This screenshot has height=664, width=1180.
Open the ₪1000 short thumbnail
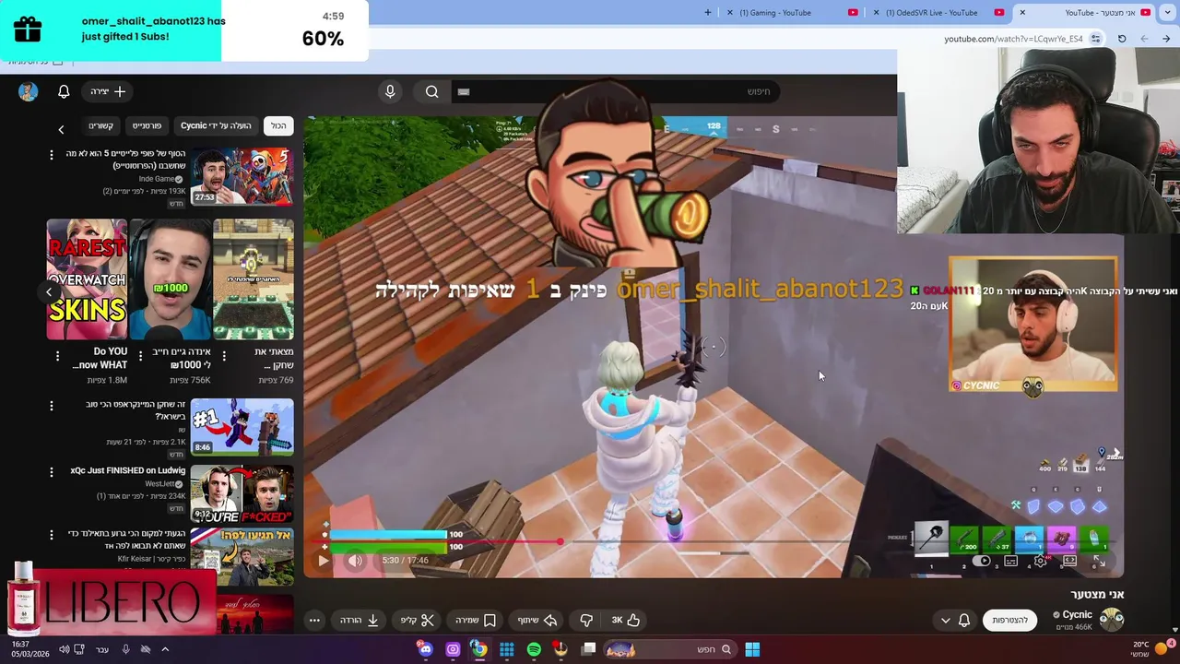170,279
